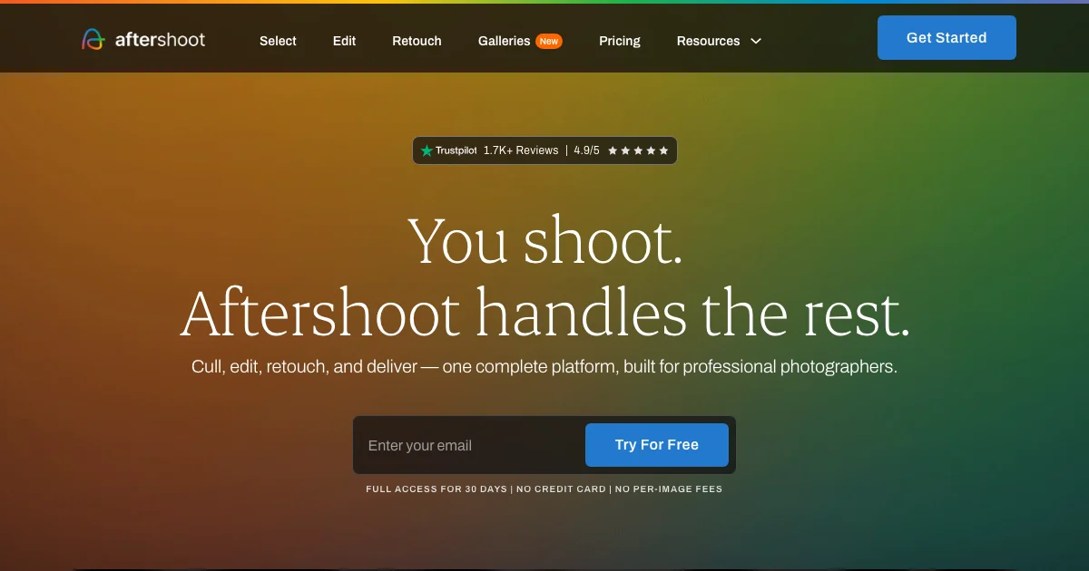Click the Cull, edit, retouch subheading text

544,367
